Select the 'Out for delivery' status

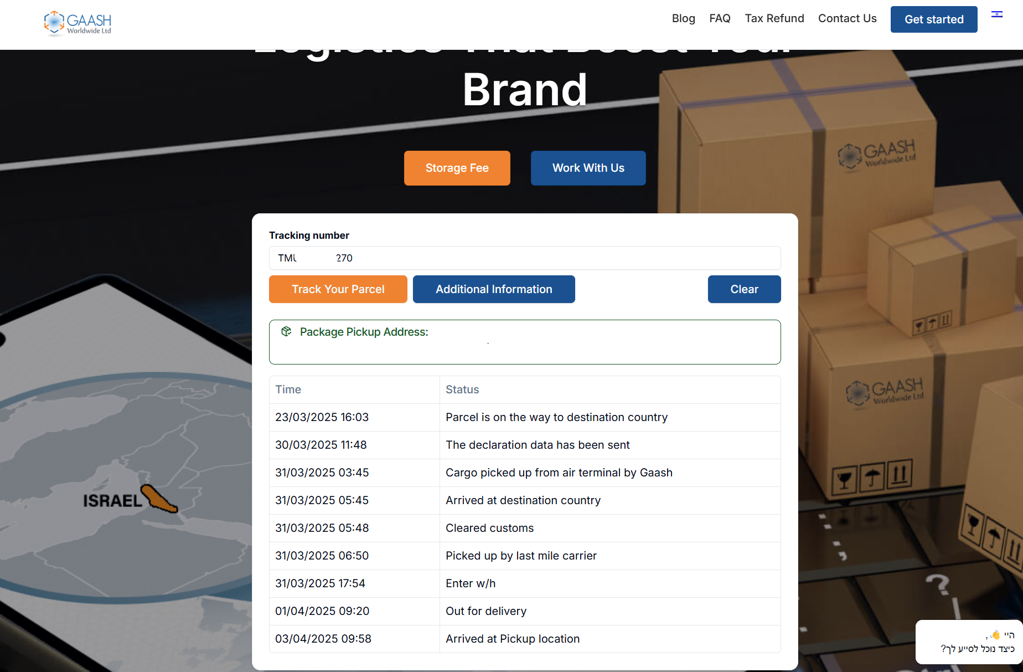pyautogui.click(x=486, y=611)
